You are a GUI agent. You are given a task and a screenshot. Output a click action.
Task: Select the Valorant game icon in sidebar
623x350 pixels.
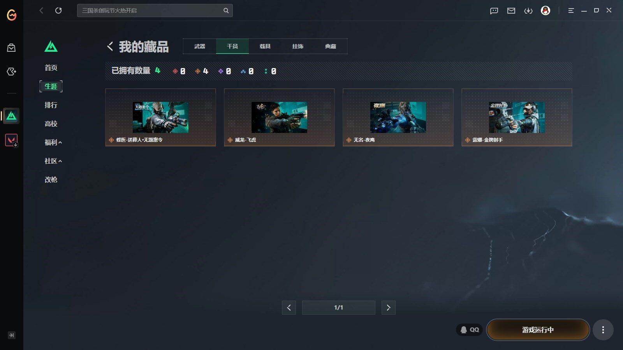[x=11, y=140]
